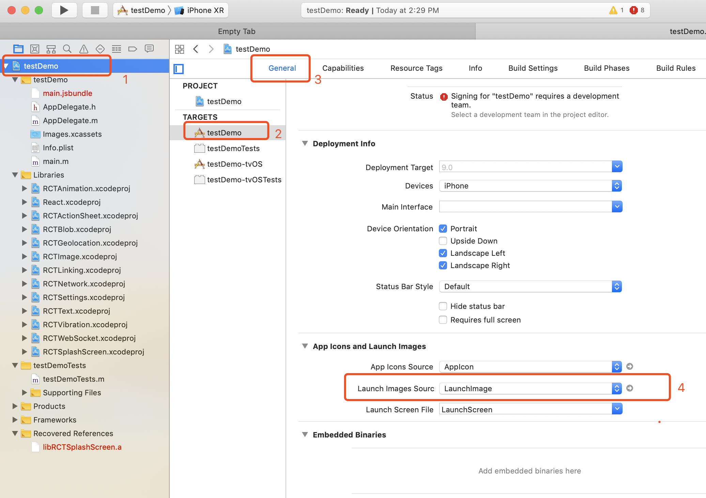Open the Report navigator speech bubble icon
This screenshot has width=706, height=498.
[149, 49]
